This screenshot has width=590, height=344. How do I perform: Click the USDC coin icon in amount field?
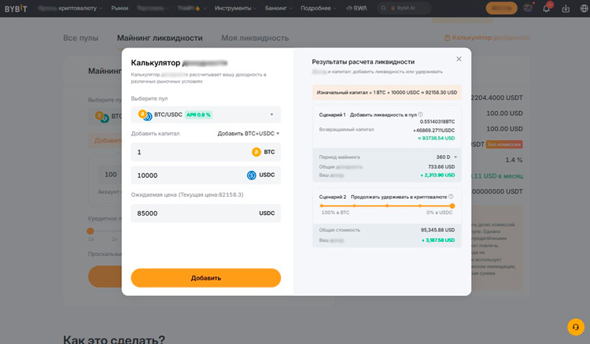pos(252,175)
